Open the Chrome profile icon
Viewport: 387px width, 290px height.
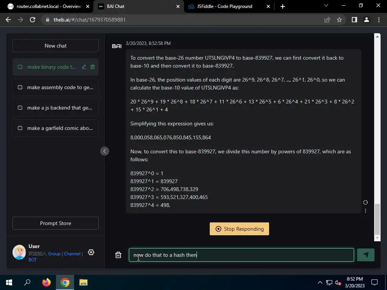point(367,20)
